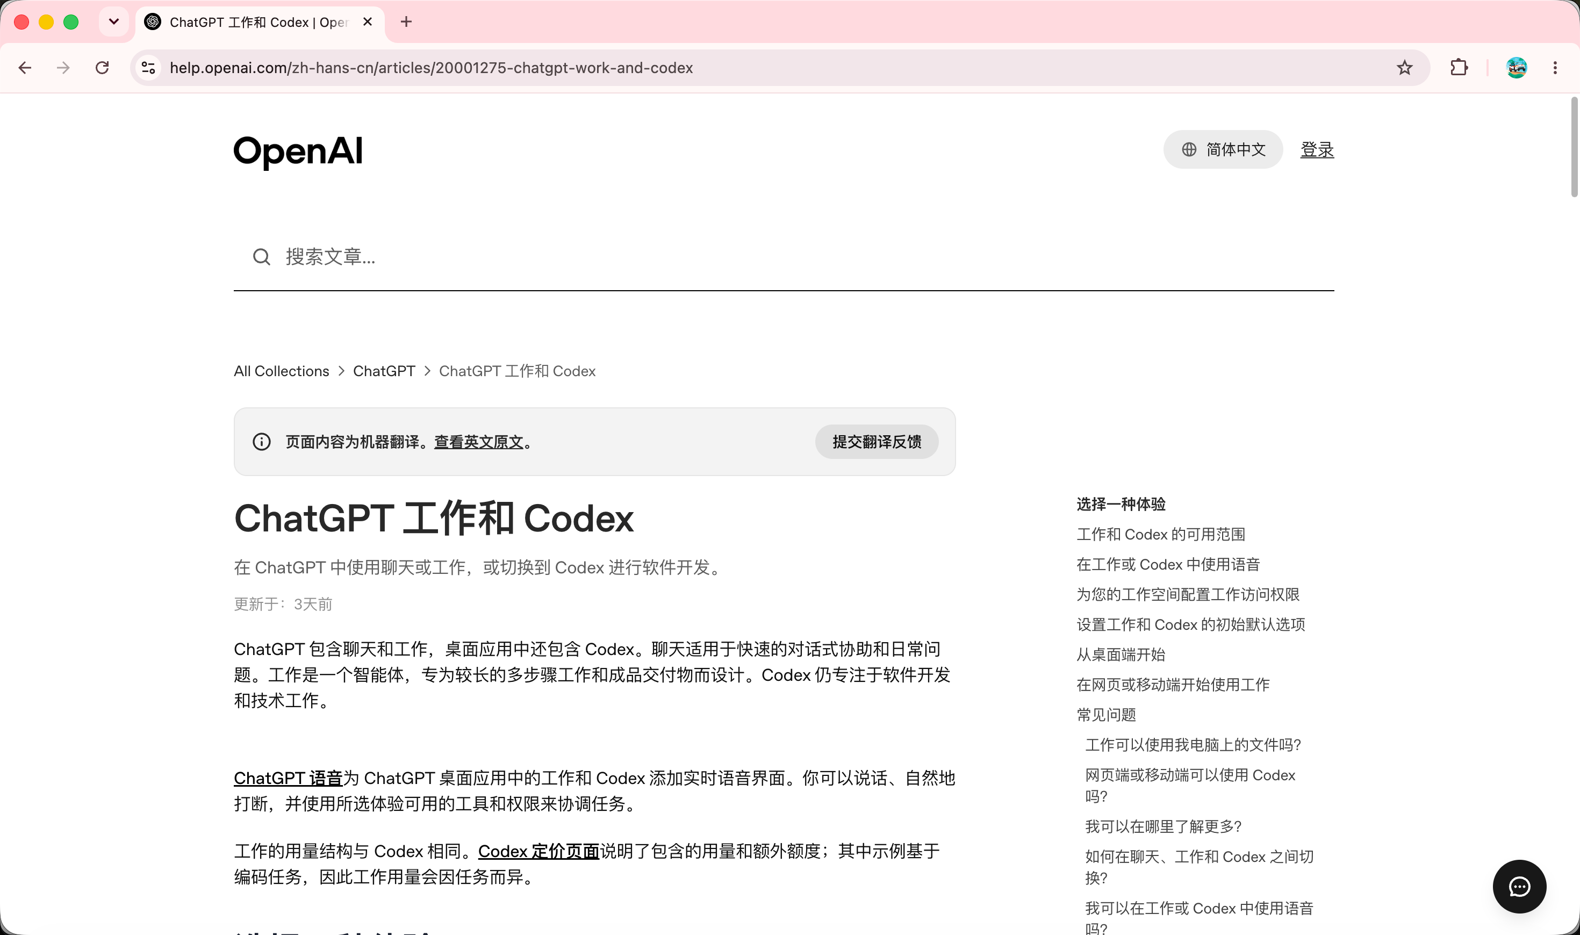Jump to 为您的工作空间配置工作访问权限

coord(1188,594)
